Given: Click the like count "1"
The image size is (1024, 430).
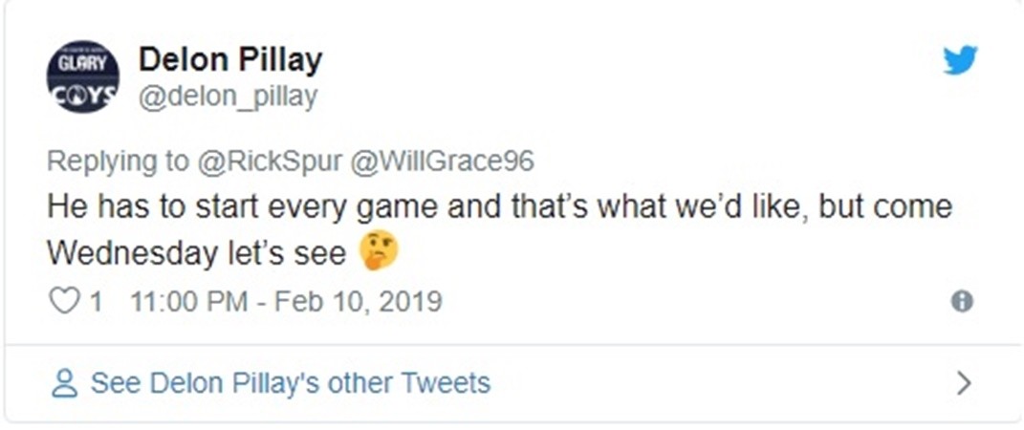Looking at the screenshot, I should [x=95, y=302].
